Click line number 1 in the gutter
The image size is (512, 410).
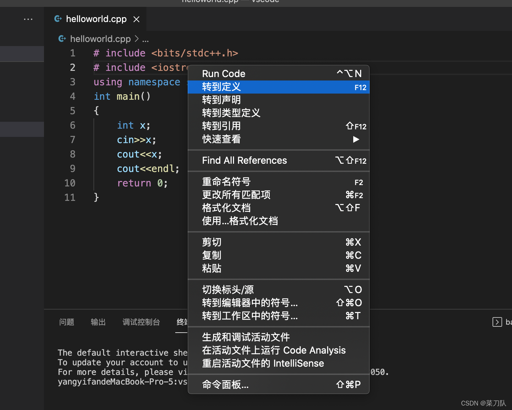pos(73,53)
